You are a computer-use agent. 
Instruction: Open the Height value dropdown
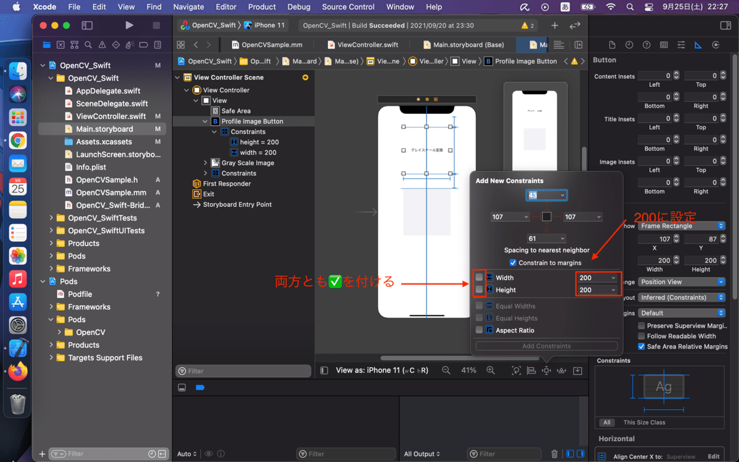pyautogui.click(x=613, y=290)
